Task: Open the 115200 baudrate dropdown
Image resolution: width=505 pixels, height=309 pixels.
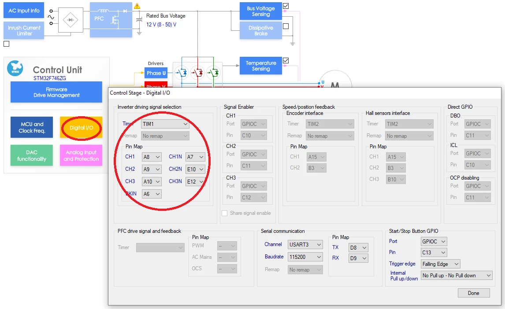Action: (305, 257)
